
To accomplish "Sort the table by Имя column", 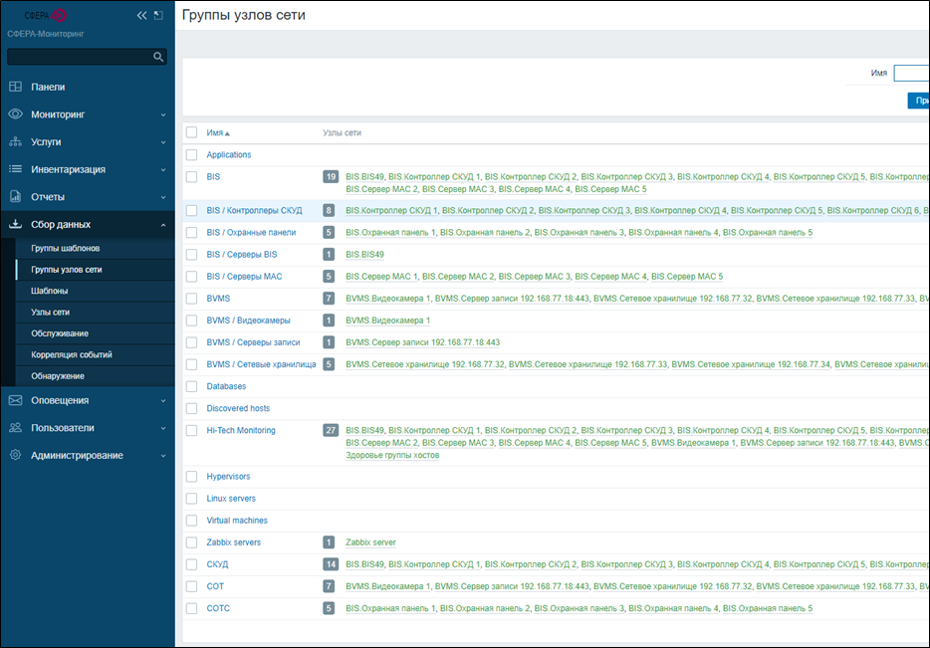I will (217, 132).
